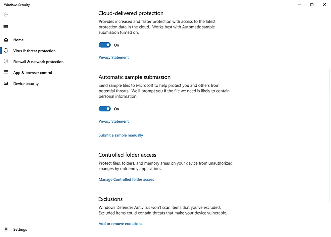The width and height of the screenshot is (331, 237).
Task: Click the back arrow icon
Action: (x=6, y=14)
